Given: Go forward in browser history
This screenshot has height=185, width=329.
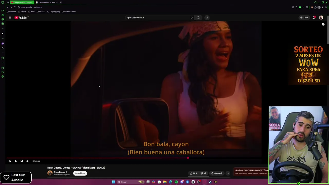Looking at the screenshot, I should [x=11, y=7].
